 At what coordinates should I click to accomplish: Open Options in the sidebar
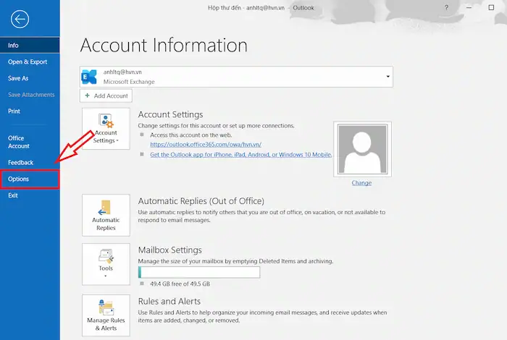coord(30,179)
